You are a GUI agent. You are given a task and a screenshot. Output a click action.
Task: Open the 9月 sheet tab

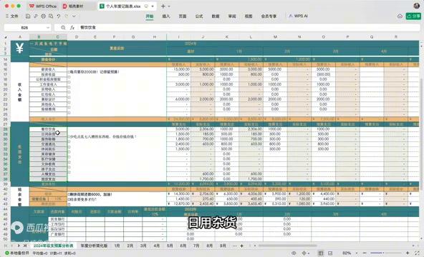[223, 246]
